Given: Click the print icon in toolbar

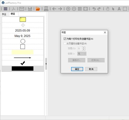Looking at the screenshot, I should point(46,9).
